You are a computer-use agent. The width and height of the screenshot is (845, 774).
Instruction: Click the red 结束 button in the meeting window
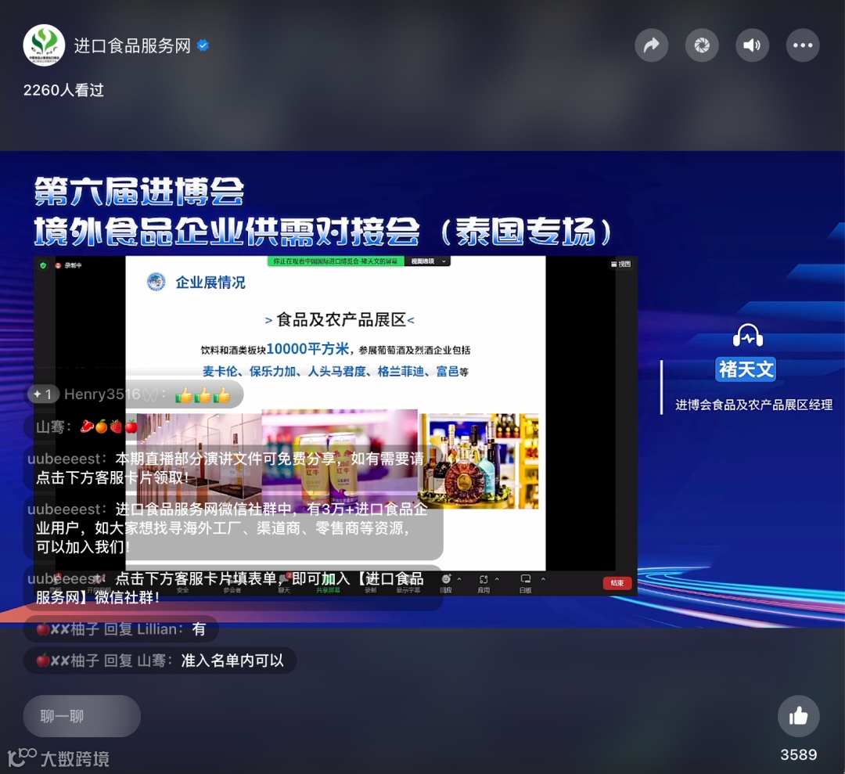coord(617,583)
